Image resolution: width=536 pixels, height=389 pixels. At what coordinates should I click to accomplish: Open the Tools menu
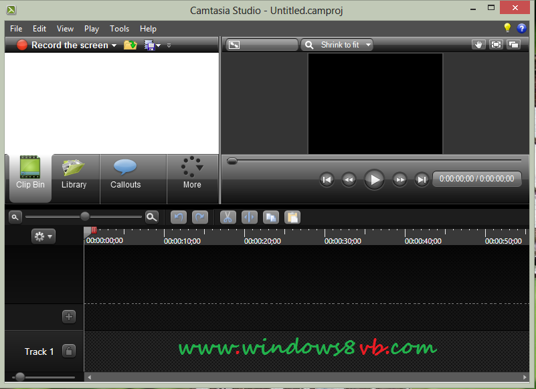[119, 29]
